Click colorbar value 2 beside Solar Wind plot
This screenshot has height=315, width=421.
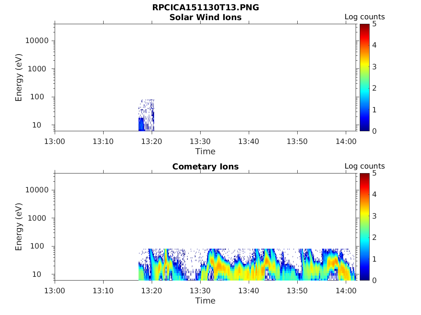pyautogui.click(x=374, y=88)
